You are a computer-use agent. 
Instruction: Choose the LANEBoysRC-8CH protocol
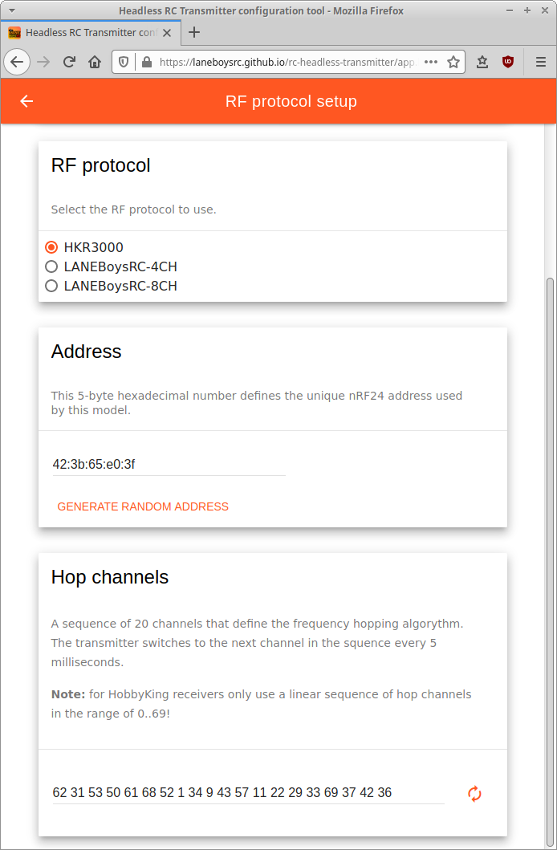51,286
